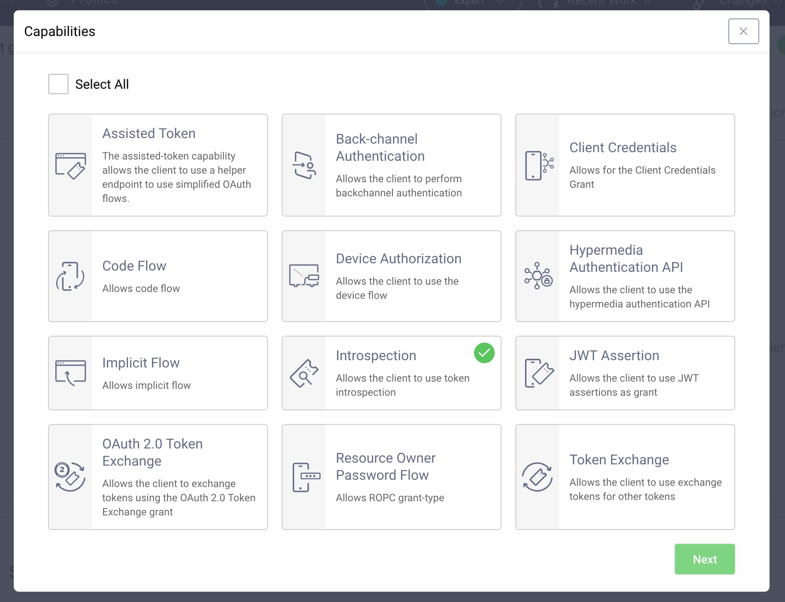
Task: Click the Device Authorization icon
Action: [x=304, y=277]
